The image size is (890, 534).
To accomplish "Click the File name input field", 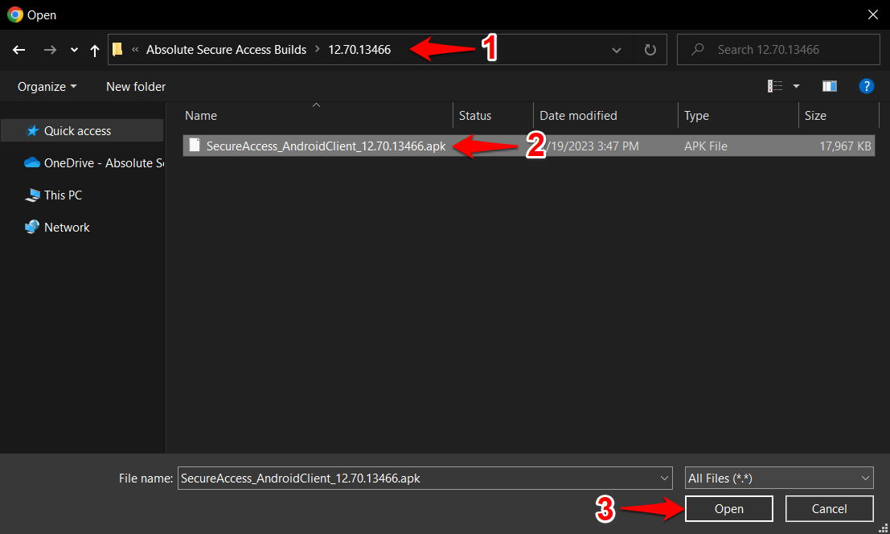I will tap(424, 479).
